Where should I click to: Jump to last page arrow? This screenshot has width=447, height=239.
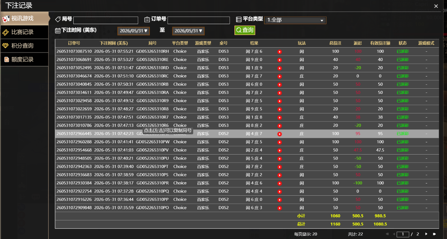pos(434,234)
